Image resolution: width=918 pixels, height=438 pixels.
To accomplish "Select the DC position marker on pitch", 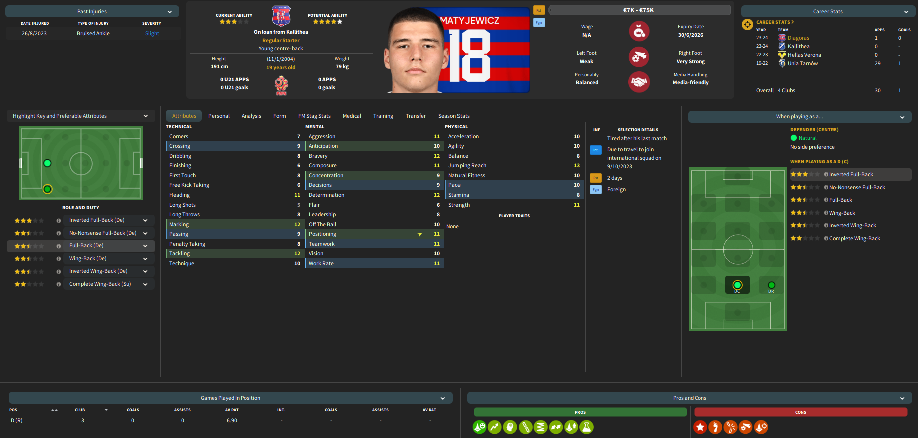I will tap(737, 285).
